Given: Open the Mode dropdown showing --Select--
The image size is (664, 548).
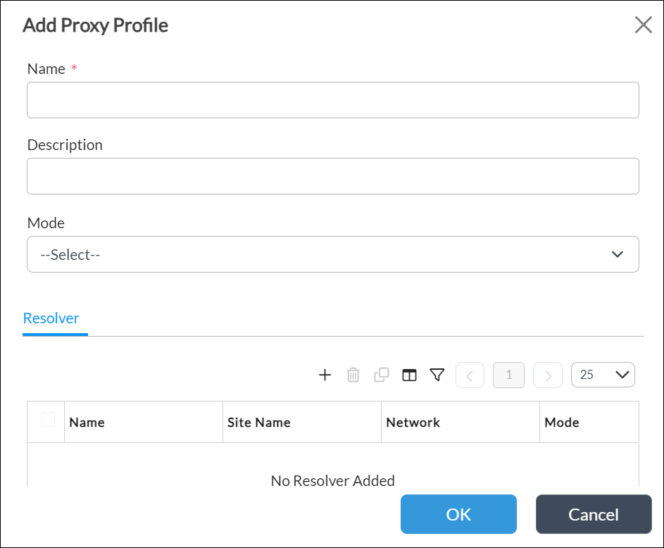Looking at the screenshot, I should (x=333, y=254).
